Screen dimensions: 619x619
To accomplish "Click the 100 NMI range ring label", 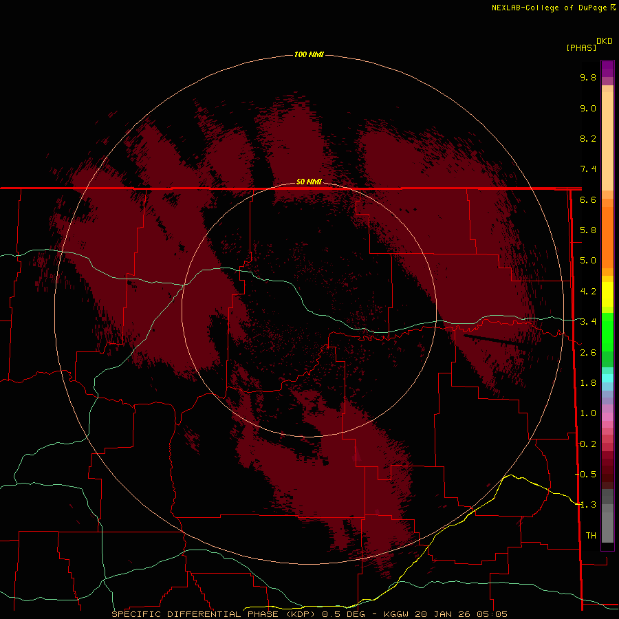I will (309, 54).
